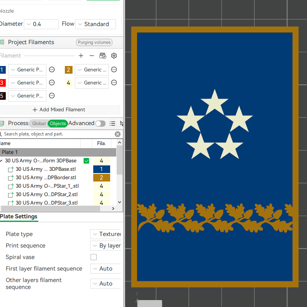
Task: Click Add Mixed Filament button
Action: [x=59, y=110]
